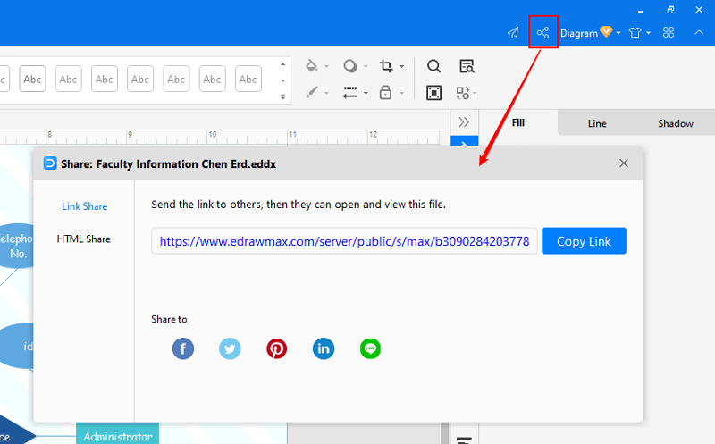The height and width of the screenshot is (444, 715).
Task: Open the Diagram premium menu
Action: tap(590, 33)
